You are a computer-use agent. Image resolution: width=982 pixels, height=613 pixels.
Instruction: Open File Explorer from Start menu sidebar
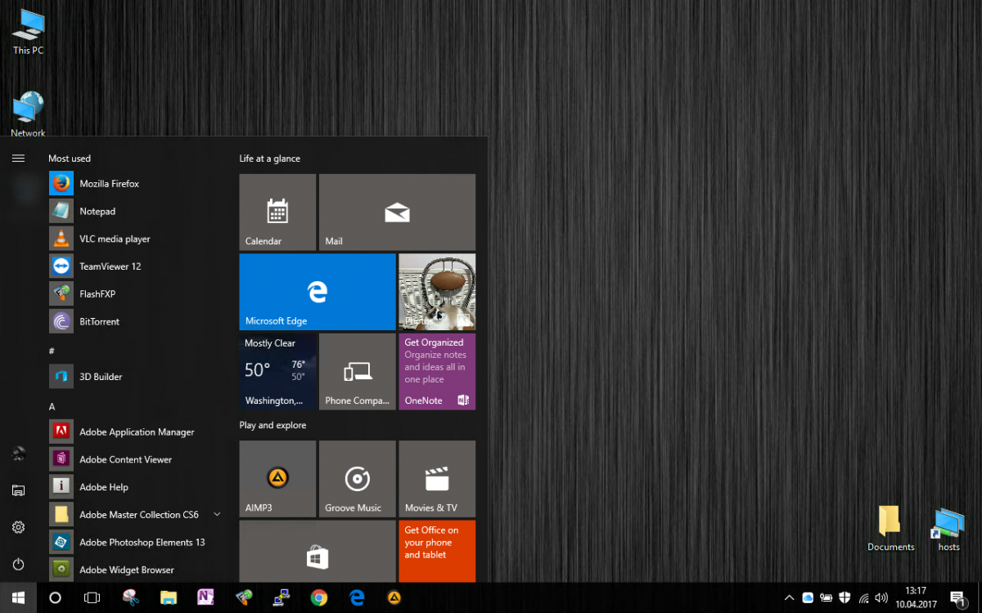click(x=18, y=490)
